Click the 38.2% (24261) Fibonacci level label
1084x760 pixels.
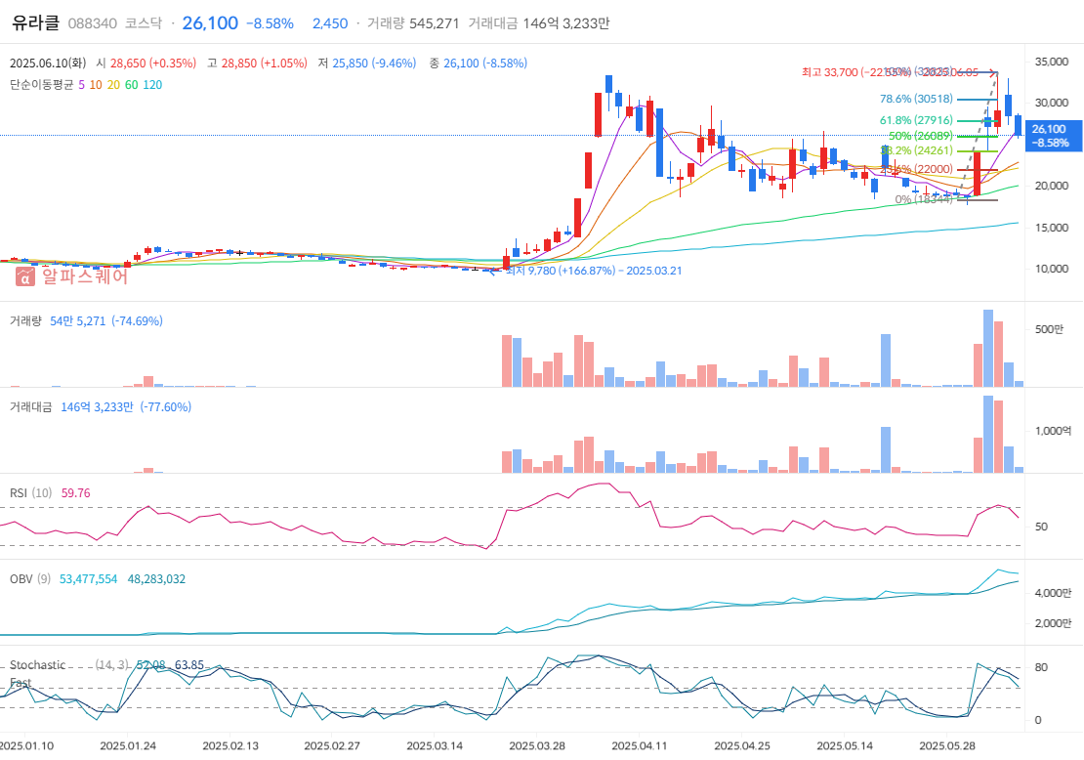tap(916, 150)
